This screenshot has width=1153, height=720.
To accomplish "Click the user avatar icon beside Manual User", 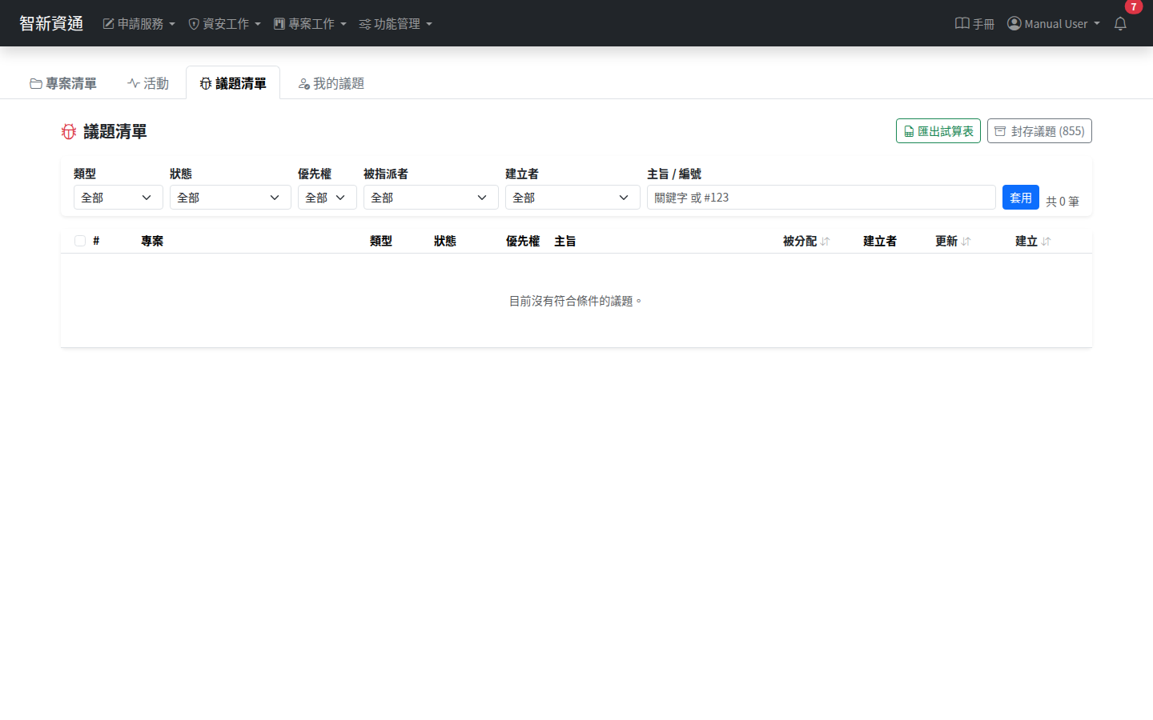I will [1014, 23].
